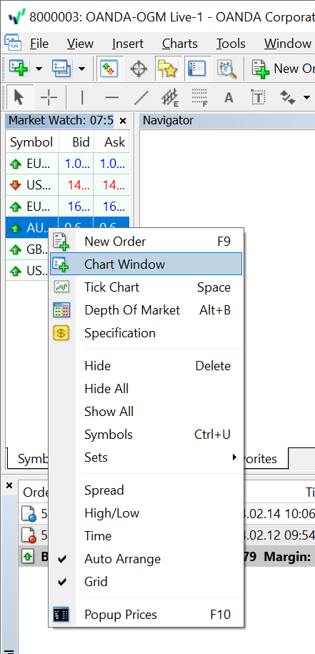Select the Text Label tool
The image size is (315, 654).
pyautogui.click(x=259, y=98)
